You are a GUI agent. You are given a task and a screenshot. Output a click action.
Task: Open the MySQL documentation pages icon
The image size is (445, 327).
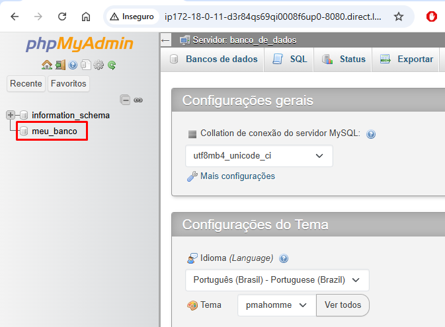point(86,65)
